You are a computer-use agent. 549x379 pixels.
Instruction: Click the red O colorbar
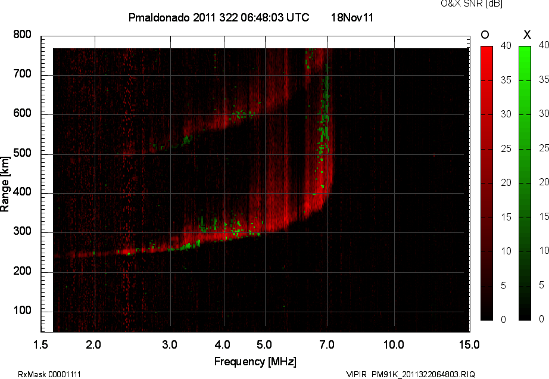[x=486, y=183]
